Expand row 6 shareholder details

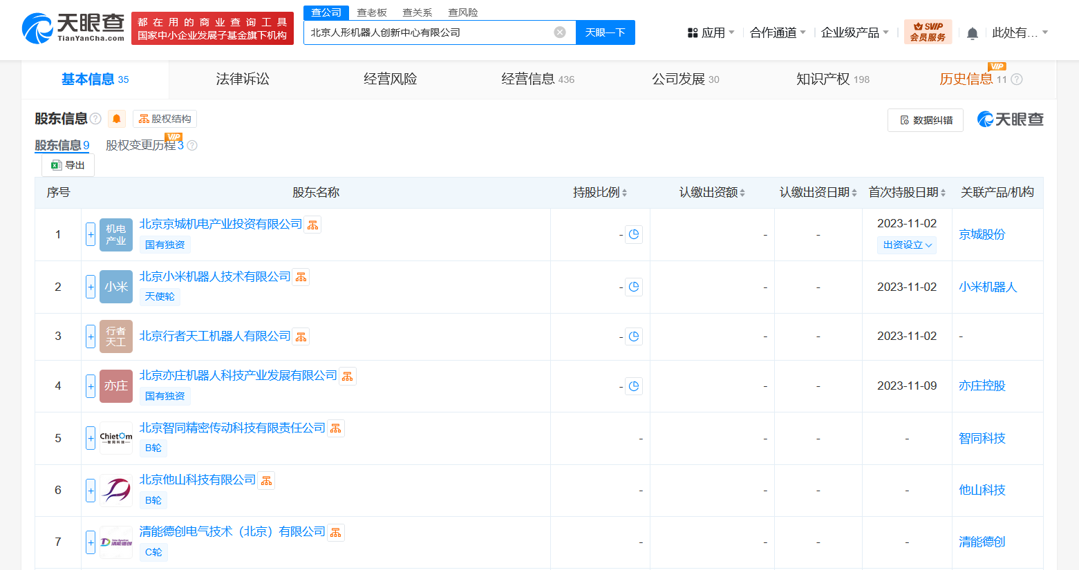coord(91,490)
